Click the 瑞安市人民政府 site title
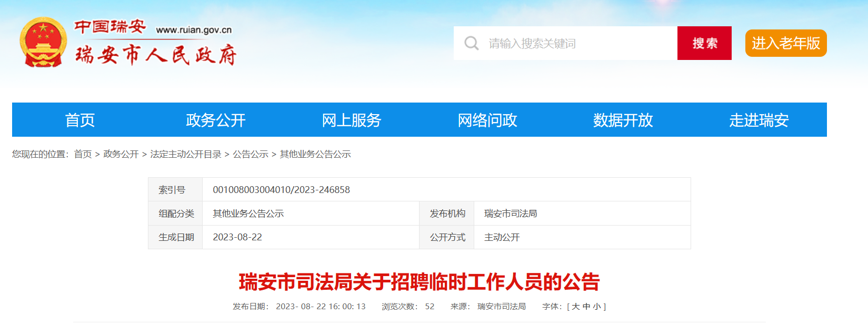 point(156,55)
